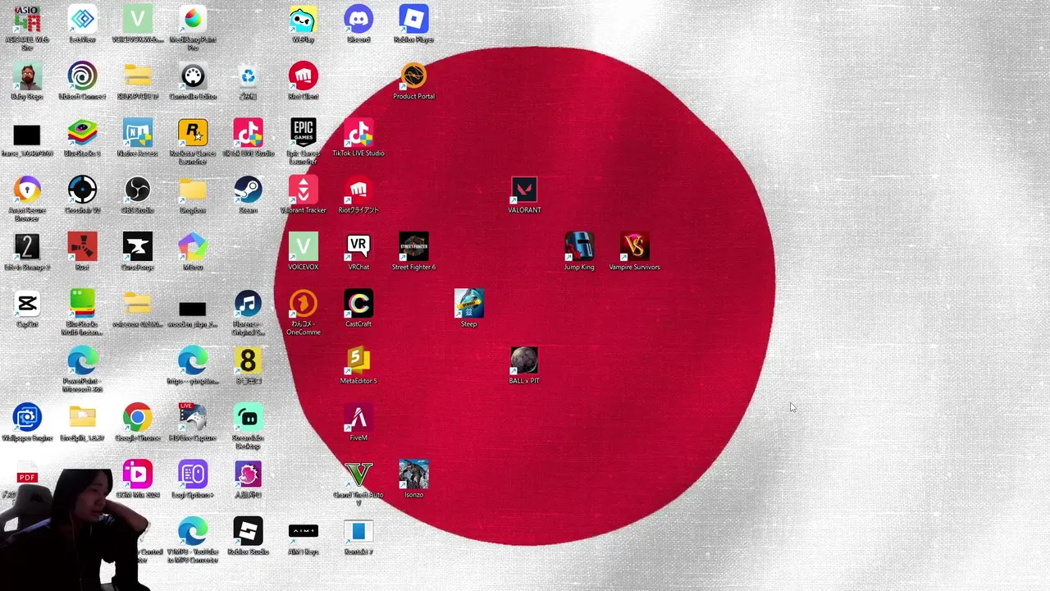Select the Logi Options+ icon

[193, 474]
